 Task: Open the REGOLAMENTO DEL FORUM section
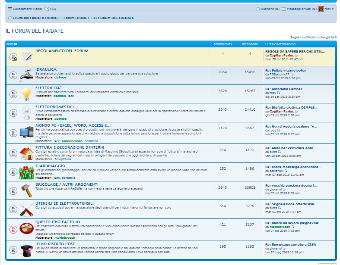62,51
